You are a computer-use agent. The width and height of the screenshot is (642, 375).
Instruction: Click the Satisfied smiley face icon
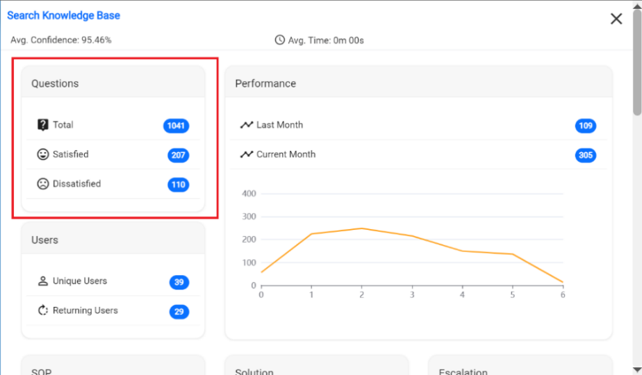42,154
